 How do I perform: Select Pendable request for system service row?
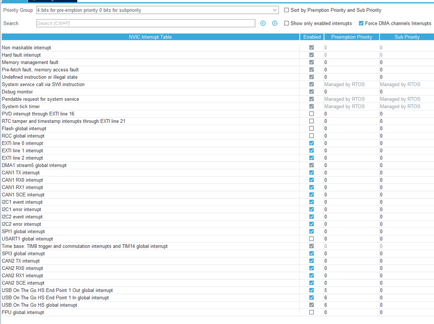[40, 99]
